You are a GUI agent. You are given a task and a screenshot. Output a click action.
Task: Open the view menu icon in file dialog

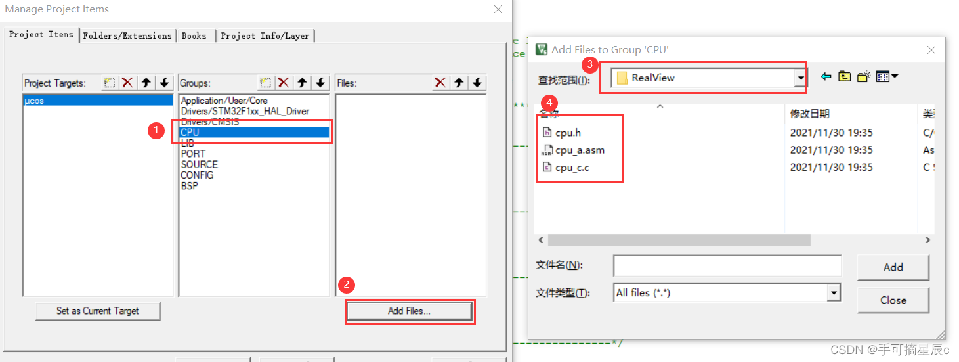[x=887, y=77]
